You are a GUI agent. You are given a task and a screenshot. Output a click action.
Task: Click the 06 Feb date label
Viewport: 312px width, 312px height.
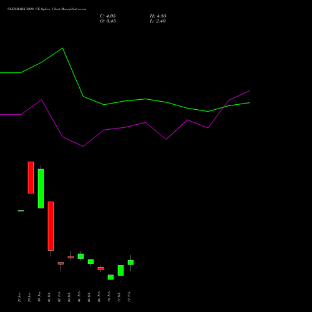pos(99,297)
